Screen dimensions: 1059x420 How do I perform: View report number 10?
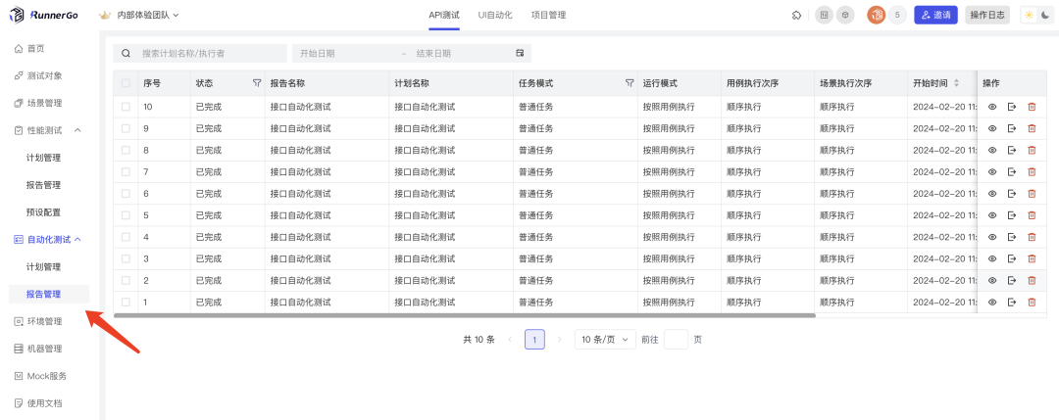coord(992,107)
